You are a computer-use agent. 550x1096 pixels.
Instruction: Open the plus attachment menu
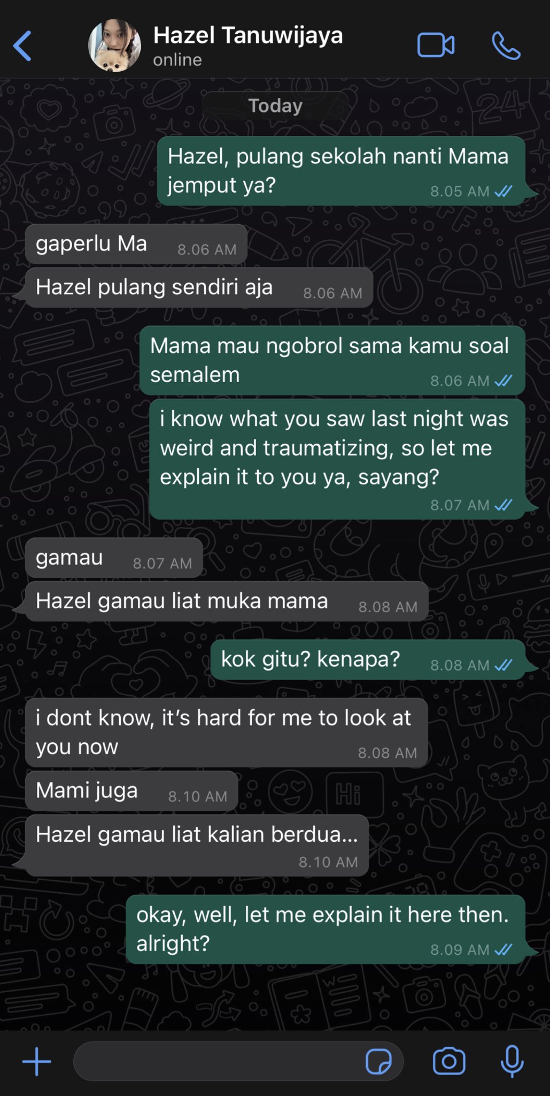click(36, 1062)
